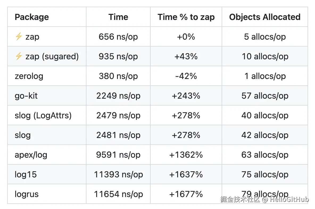The height and width of the screenshot is (209, 315).
Task: Click the 380 ns/op time value
Action: point(118,76)
